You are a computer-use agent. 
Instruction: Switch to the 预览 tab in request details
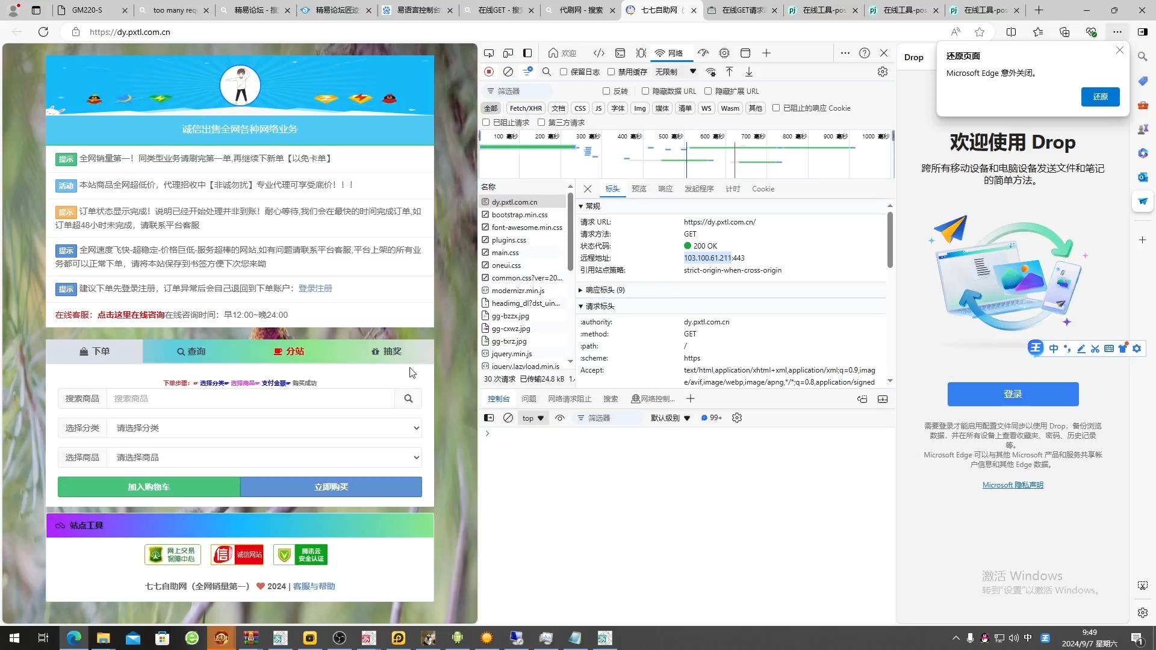(639, 188)
